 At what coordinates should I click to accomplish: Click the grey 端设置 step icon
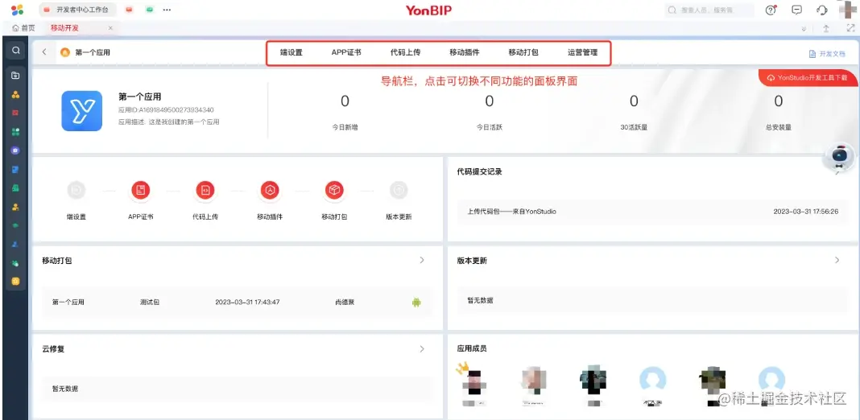pos(76,190)
